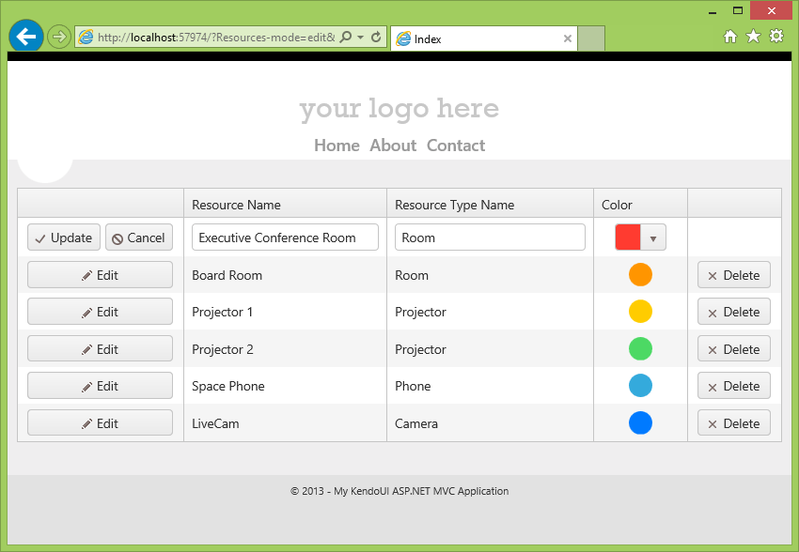Delete the Space Phone resource
799x552 pixels.
click(734, 386)
